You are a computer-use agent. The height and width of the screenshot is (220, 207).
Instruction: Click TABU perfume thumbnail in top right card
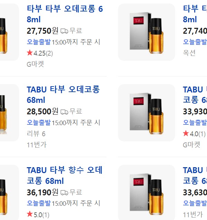(x=146, y=32)
